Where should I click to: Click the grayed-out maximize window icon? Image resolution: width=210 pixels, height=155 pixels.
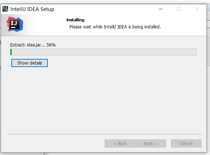tap(179, 9)
